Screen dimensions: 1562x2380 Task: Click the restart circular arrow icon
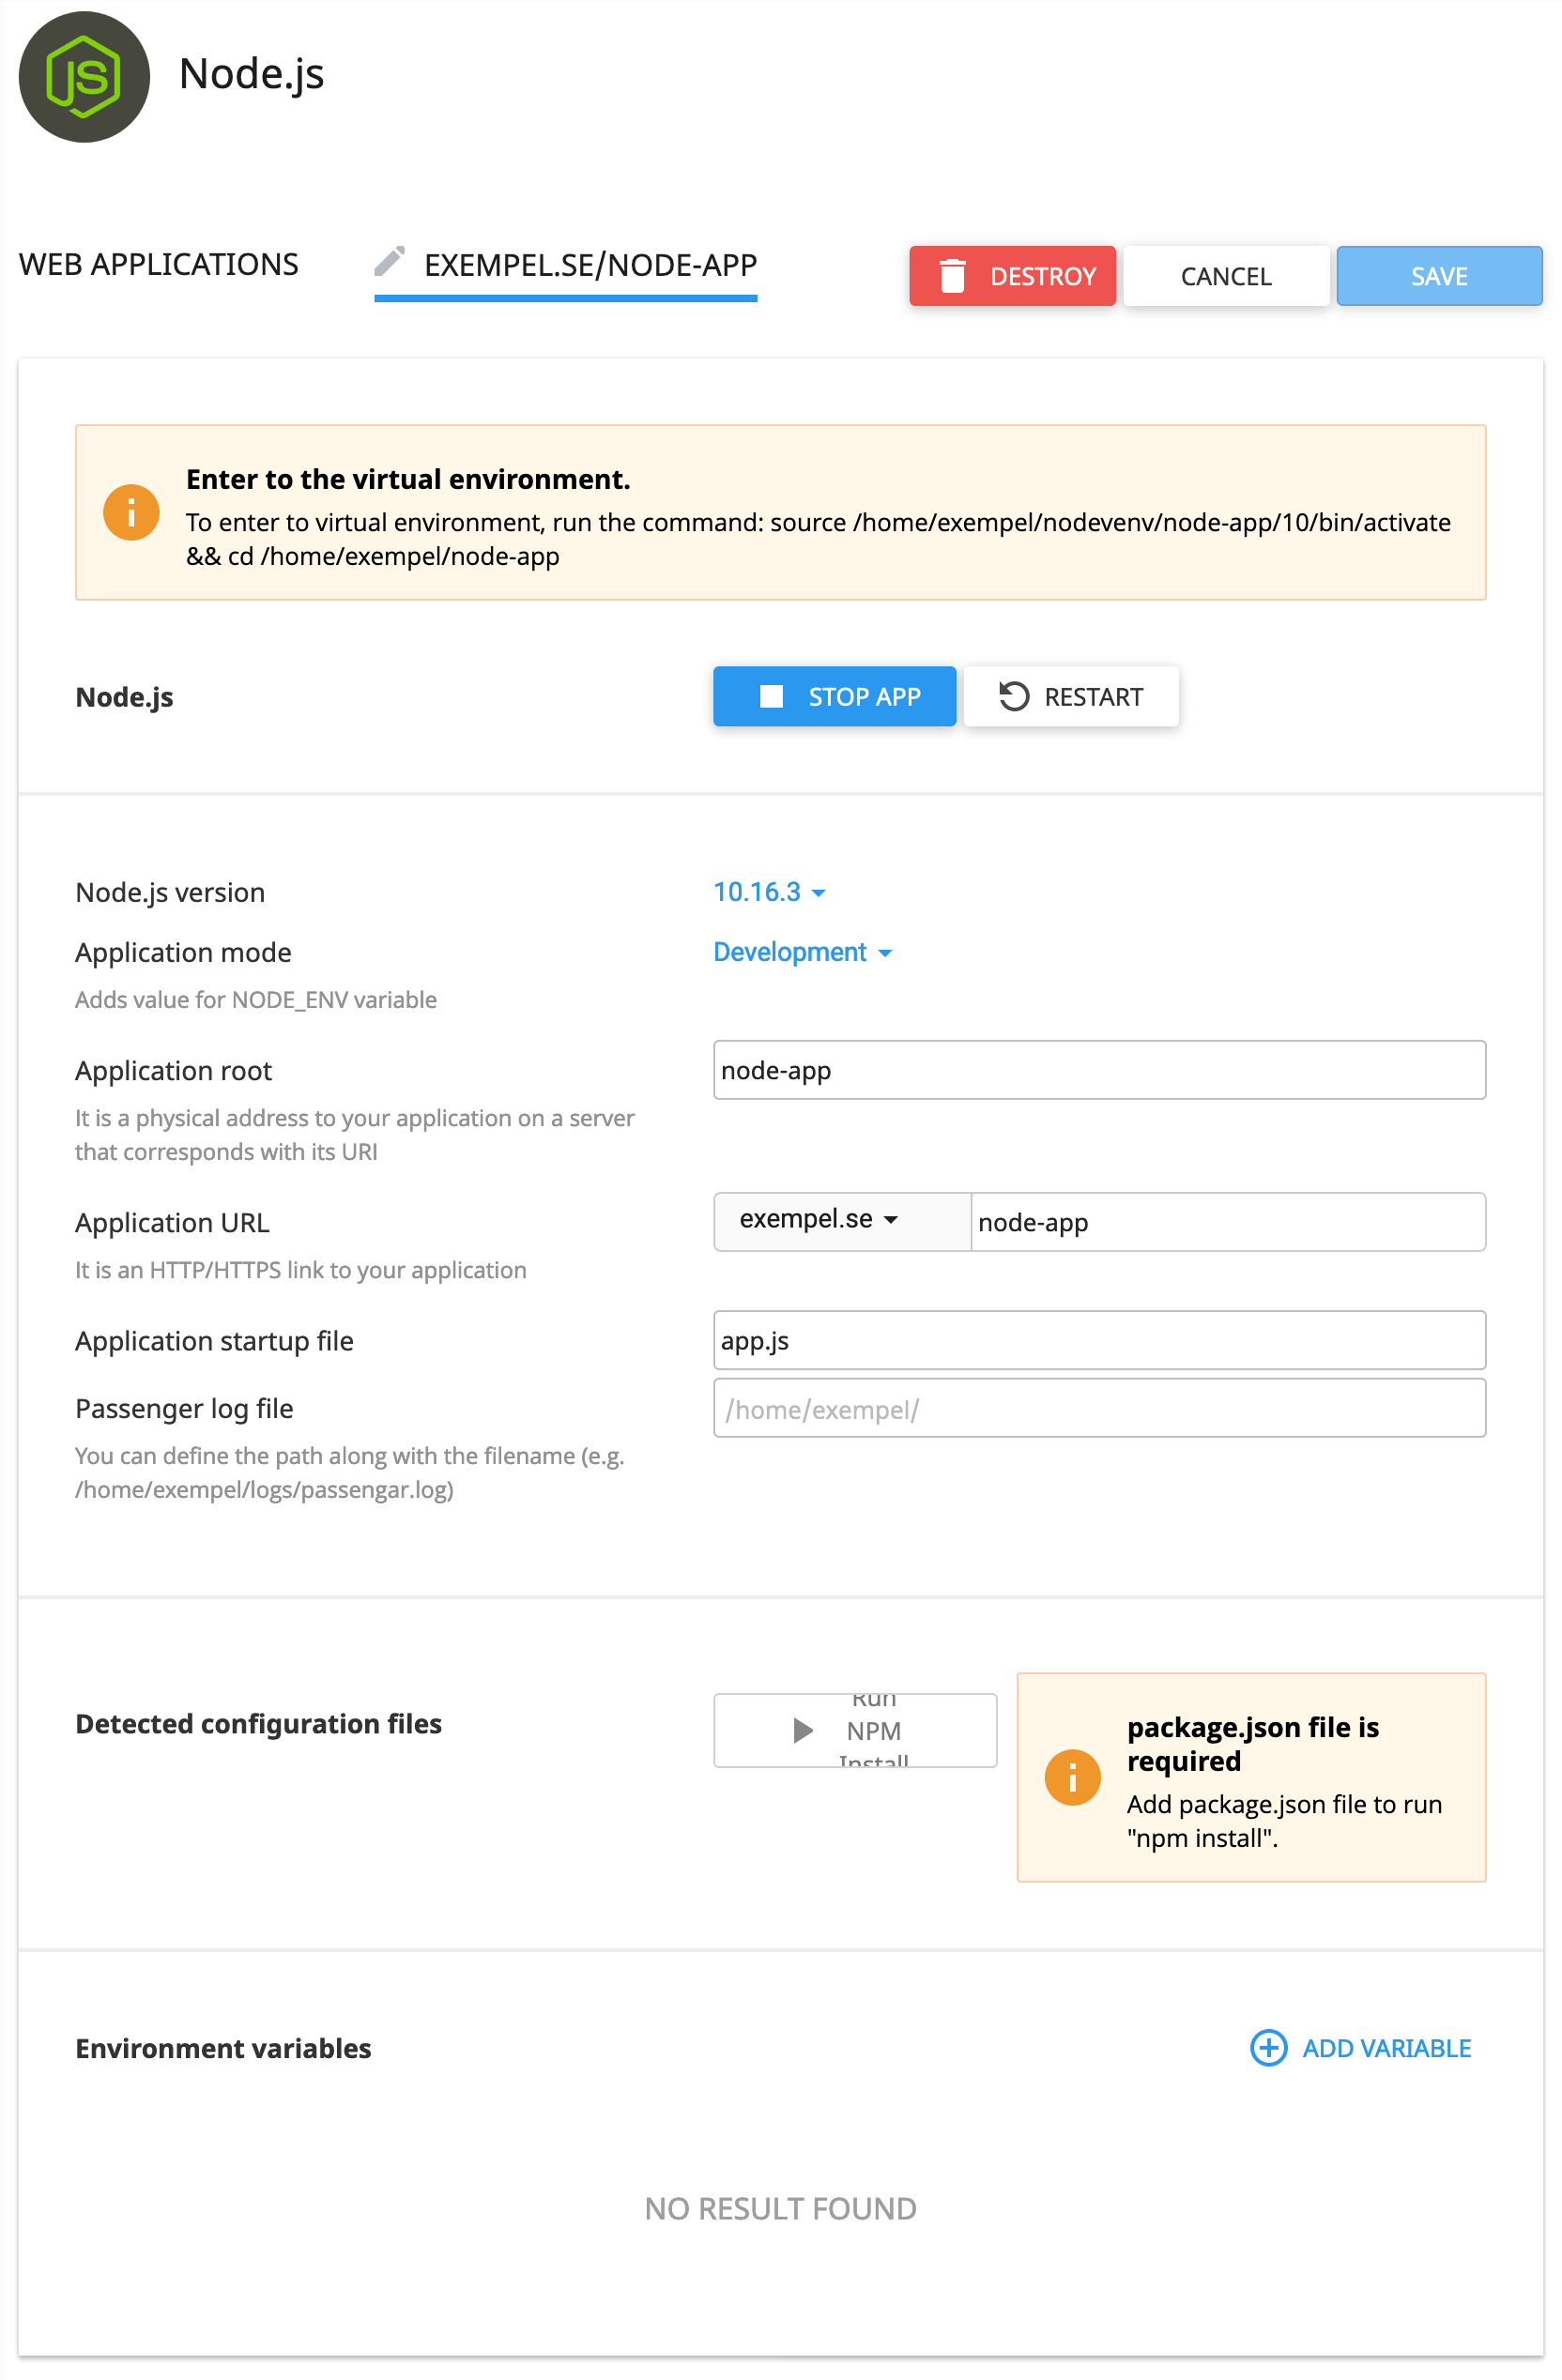pyautogui.click(x=1013, y=696)
